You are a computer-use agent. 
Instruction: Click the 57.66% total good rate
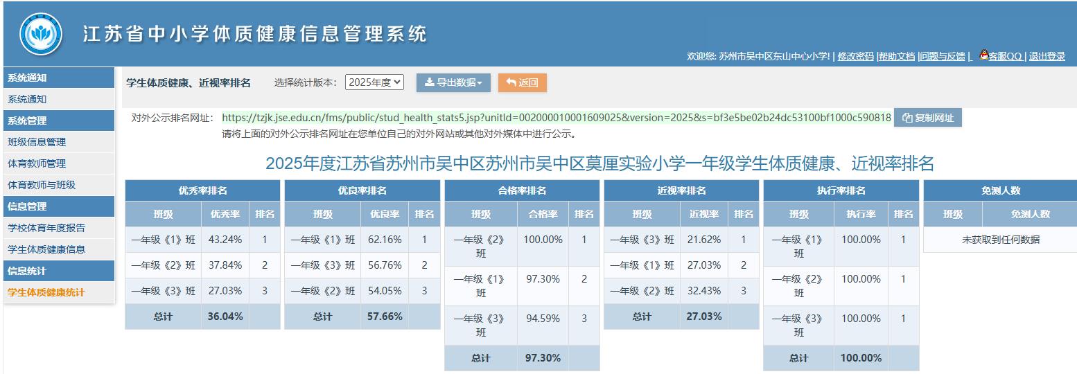coord(385,317)
